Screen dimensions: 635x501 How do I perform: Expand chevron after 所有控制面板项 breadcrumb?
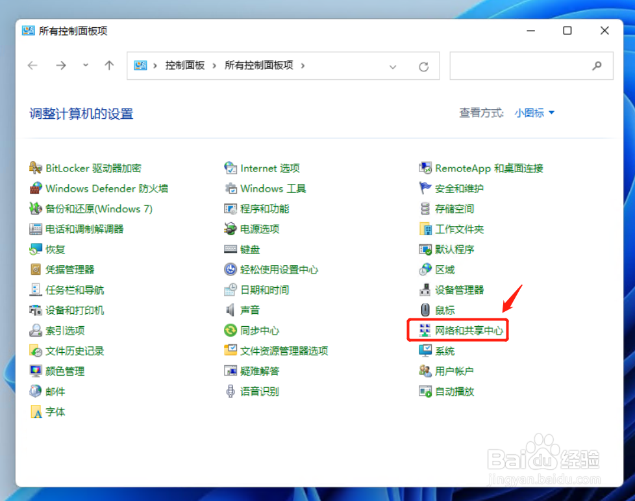pos(303,66)
